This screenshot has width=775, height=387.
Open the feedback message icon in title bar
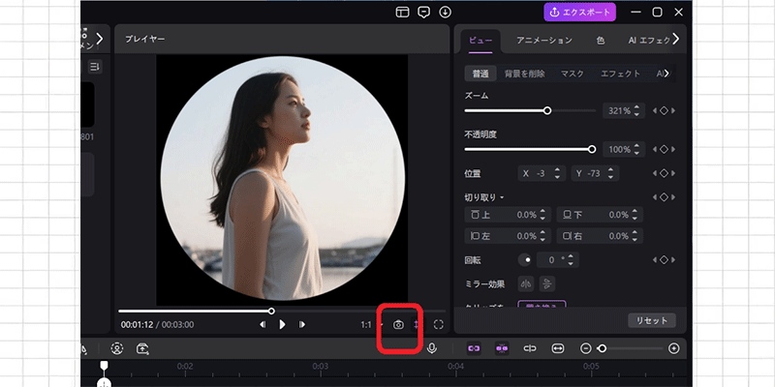[x=423, y=13]
